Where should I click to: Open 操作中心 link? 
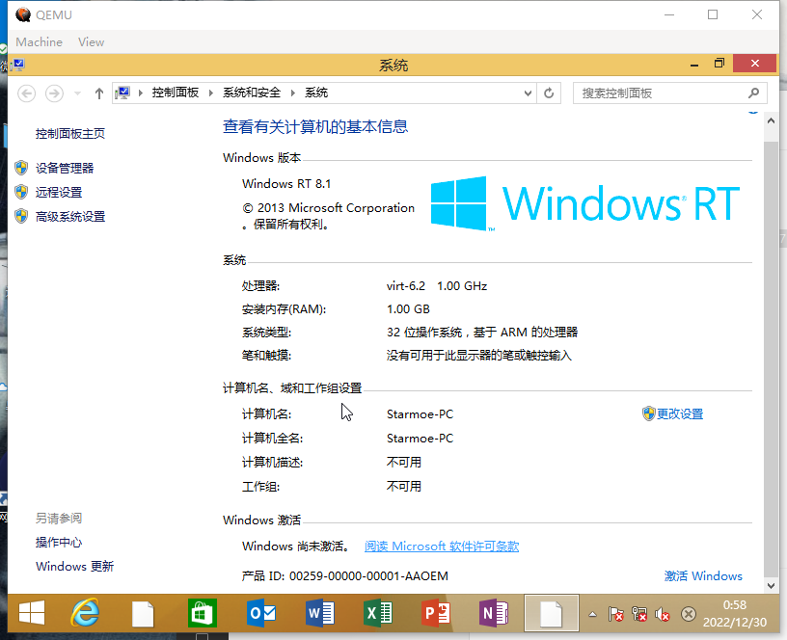[x=59, y=543]
